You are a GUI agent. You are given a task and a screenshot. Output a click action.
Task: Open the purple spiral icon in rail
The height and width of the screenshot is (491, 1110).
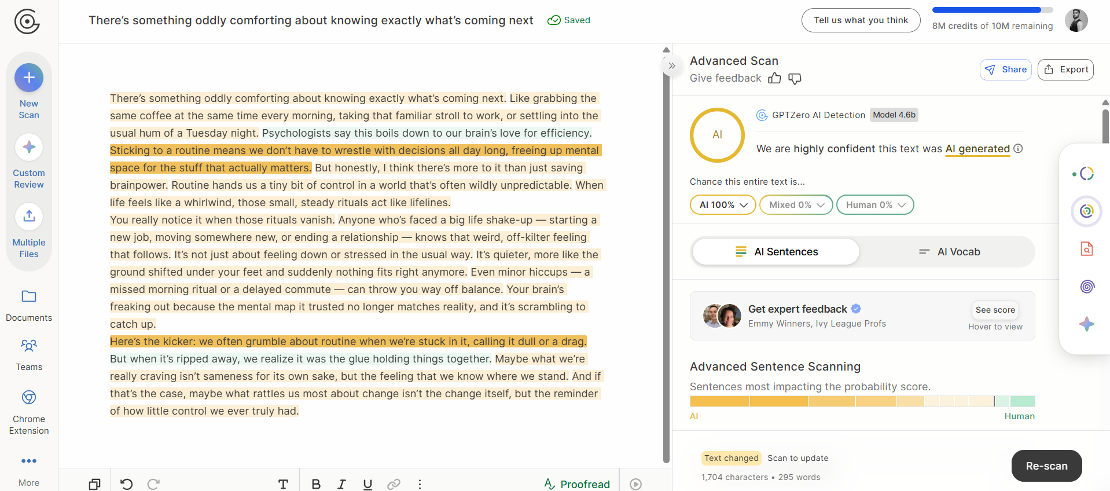1087,286
